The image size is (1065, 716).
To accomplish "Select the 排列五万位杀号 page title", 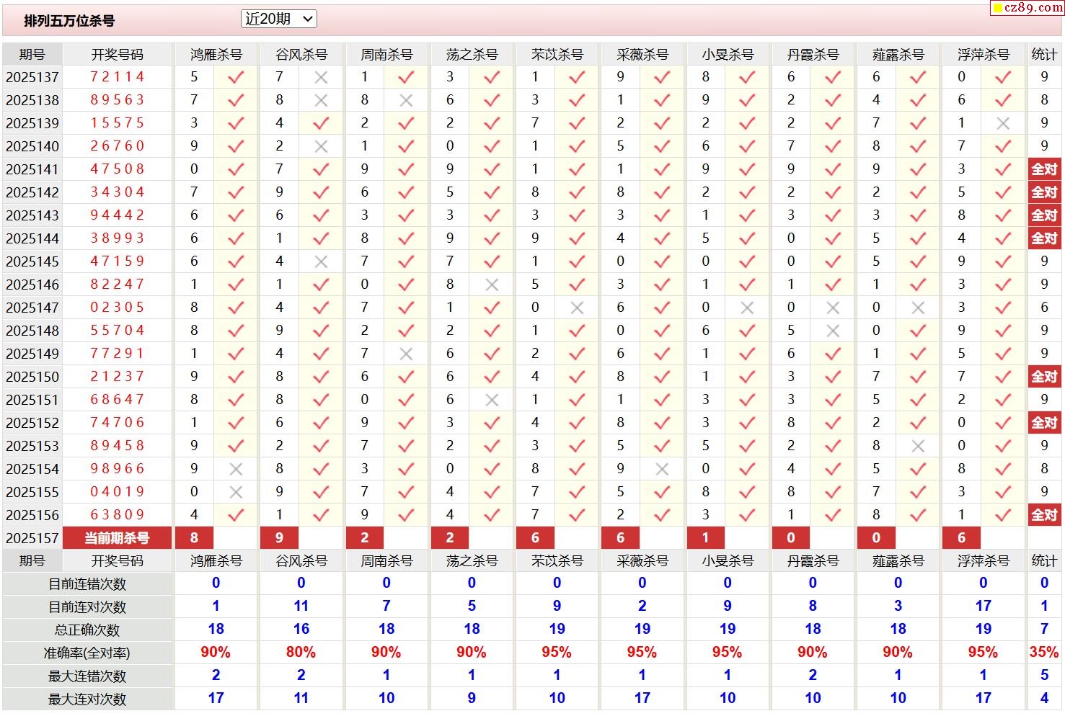I will pos(69,21).
